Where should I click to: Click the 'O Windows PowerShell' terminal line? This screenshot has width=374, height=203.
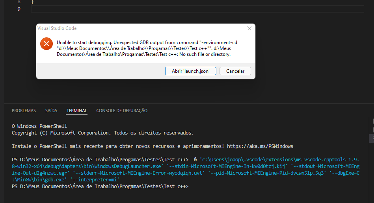(x=39, y=126)
